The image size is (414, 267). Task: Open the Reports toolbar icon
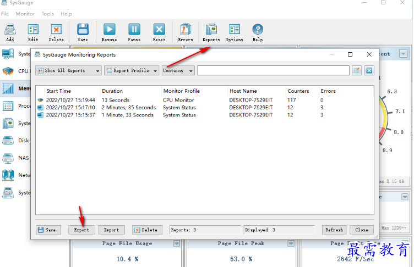(211, 30)
